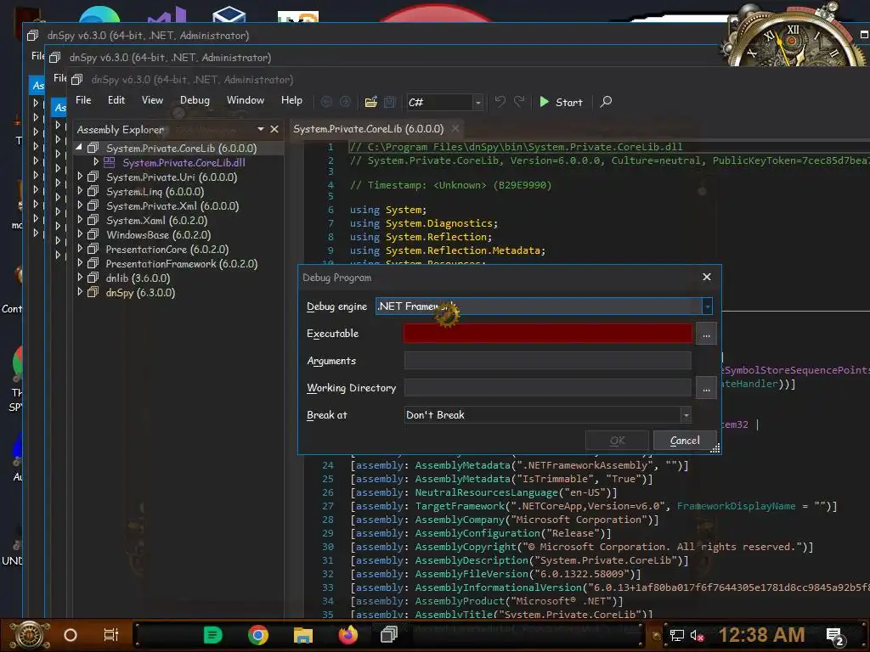This screenshot has width=870, height=652.
Task: Click the muted volume icon in system tray
Action: pos(697,635)
